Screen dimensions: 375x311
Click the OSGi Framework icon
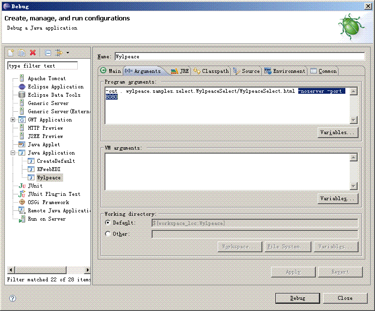22,202
